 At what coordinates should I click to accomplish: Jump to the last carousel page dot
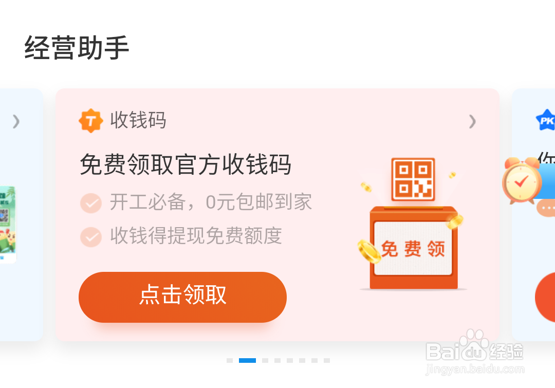pos(327,360)
